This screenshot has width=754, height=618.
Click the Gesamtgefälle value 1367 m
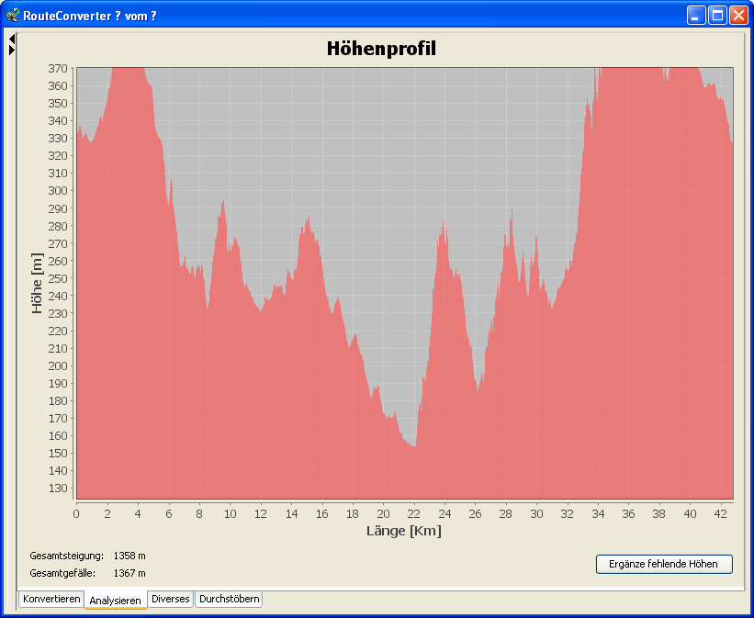(x=129, y=573)
